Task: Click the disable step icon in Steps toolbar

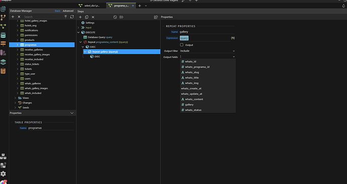Action: tap(115, 17)
